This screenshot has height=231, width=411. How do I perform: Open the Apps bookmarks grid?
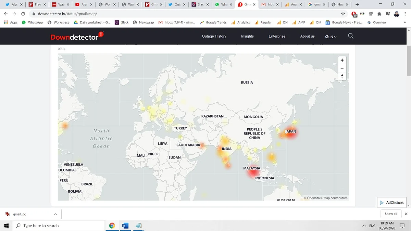pos(11,22)
